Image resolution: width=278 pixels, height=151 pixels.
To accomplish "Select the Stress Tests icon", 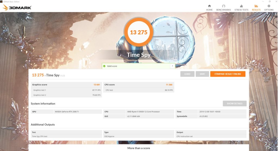I will 241,6.
